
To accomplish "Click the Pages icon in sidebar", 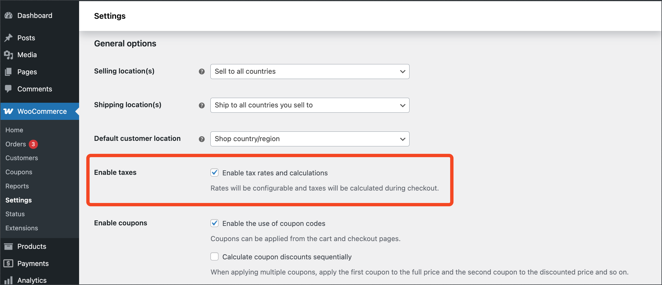I will pos(9,72).
